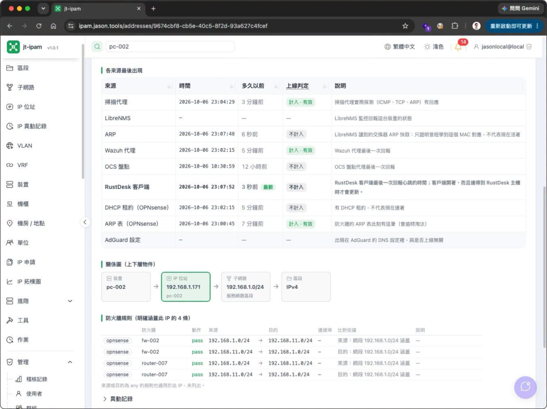Click the green search icon button
Screen dimensions: 547x409
97,46
